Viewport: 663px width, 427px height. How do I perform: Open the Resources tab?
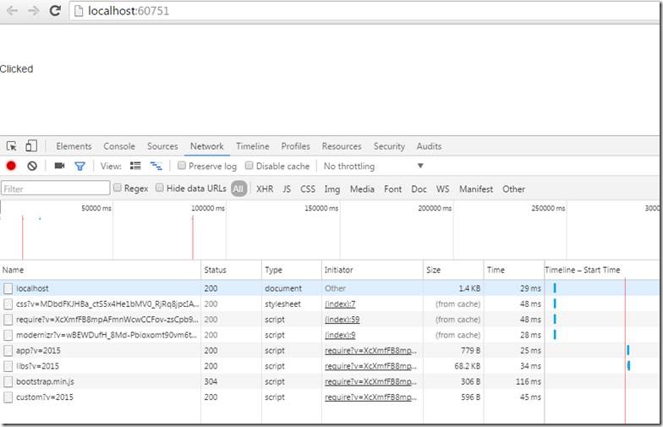[342, 146]
